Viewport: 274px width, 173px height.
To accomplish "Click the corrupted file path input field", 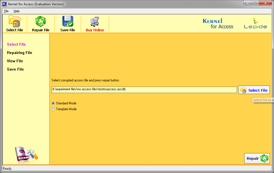I will [144, 90].
